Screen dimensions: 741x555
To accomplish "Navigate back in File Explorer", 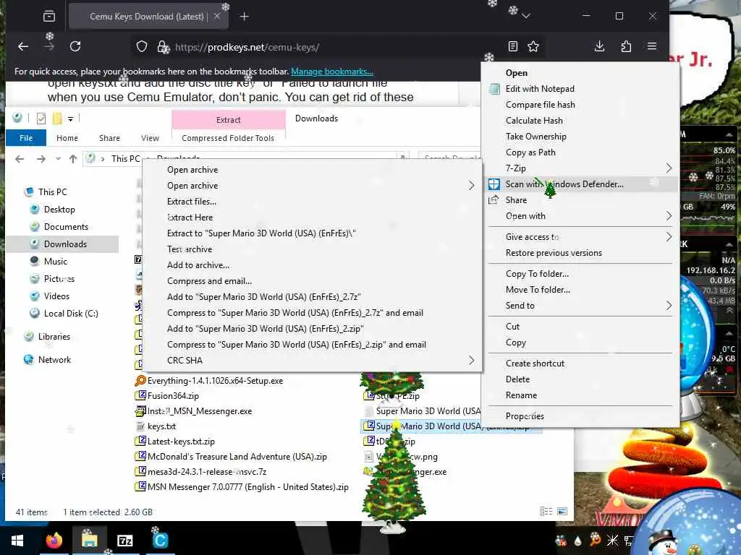I will [x=20, y=159].
